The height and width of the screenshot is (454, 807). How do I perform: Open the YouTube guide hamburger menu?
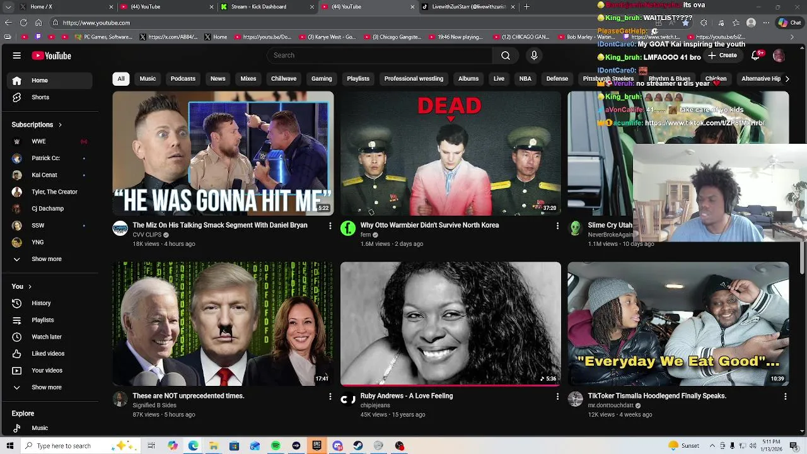coord(16,55)
